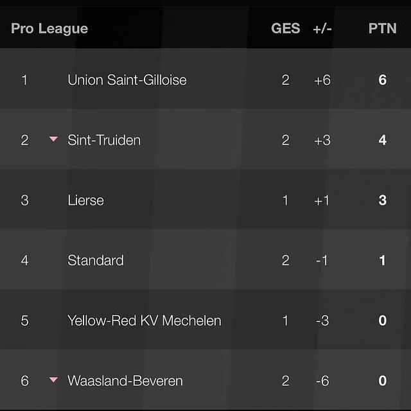
Task: Open the Lierse team link
Action: coord(85,200)
